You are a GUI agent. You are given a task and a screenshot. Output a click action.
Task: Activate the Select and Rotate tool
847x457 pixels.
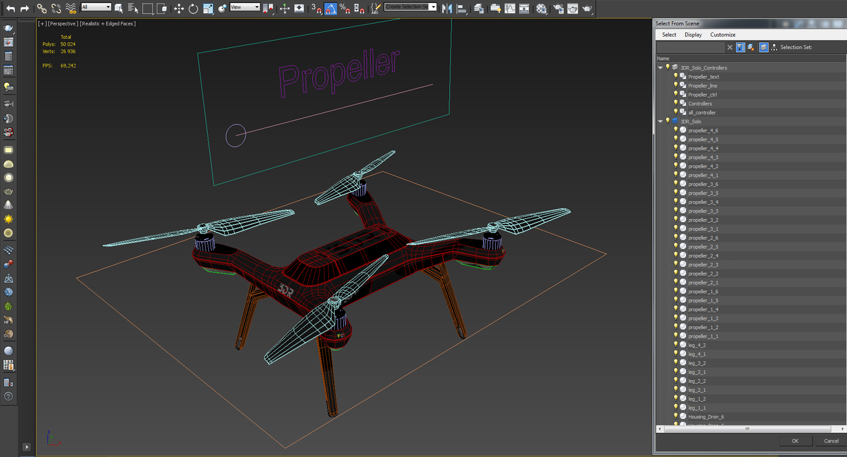point(193,8)
